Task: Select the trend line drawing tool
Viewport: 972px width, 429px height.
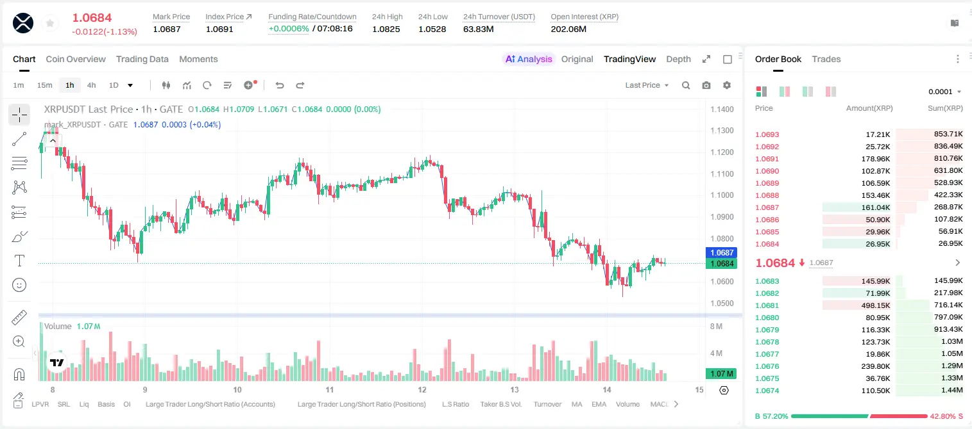Action: click(19, 139)
